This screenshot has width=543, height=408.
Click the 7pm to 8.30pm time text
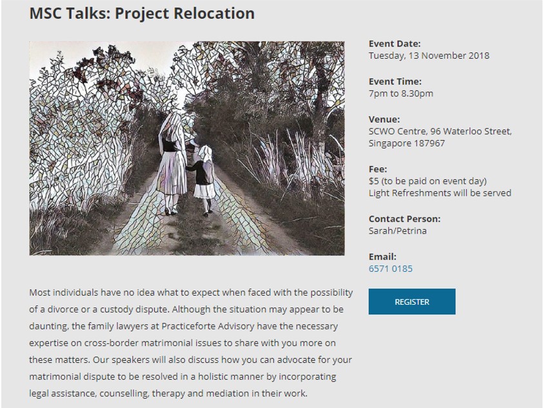point(400,94)
